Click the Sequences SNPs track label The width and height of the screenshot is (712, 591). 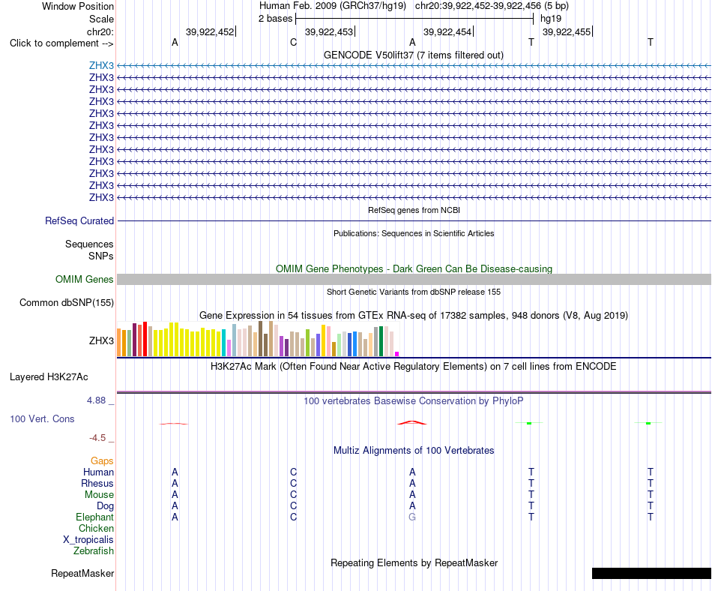coord(89,250)
